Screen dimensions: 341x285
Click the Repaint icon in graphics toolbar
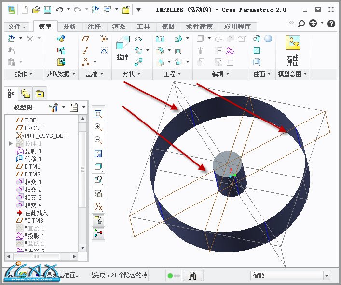98,154
